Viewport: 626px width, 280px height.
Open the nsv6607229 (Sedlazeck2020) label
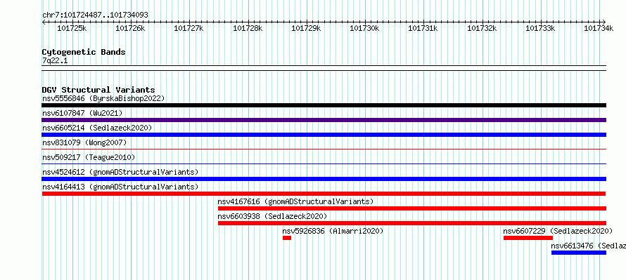(558, 231)
